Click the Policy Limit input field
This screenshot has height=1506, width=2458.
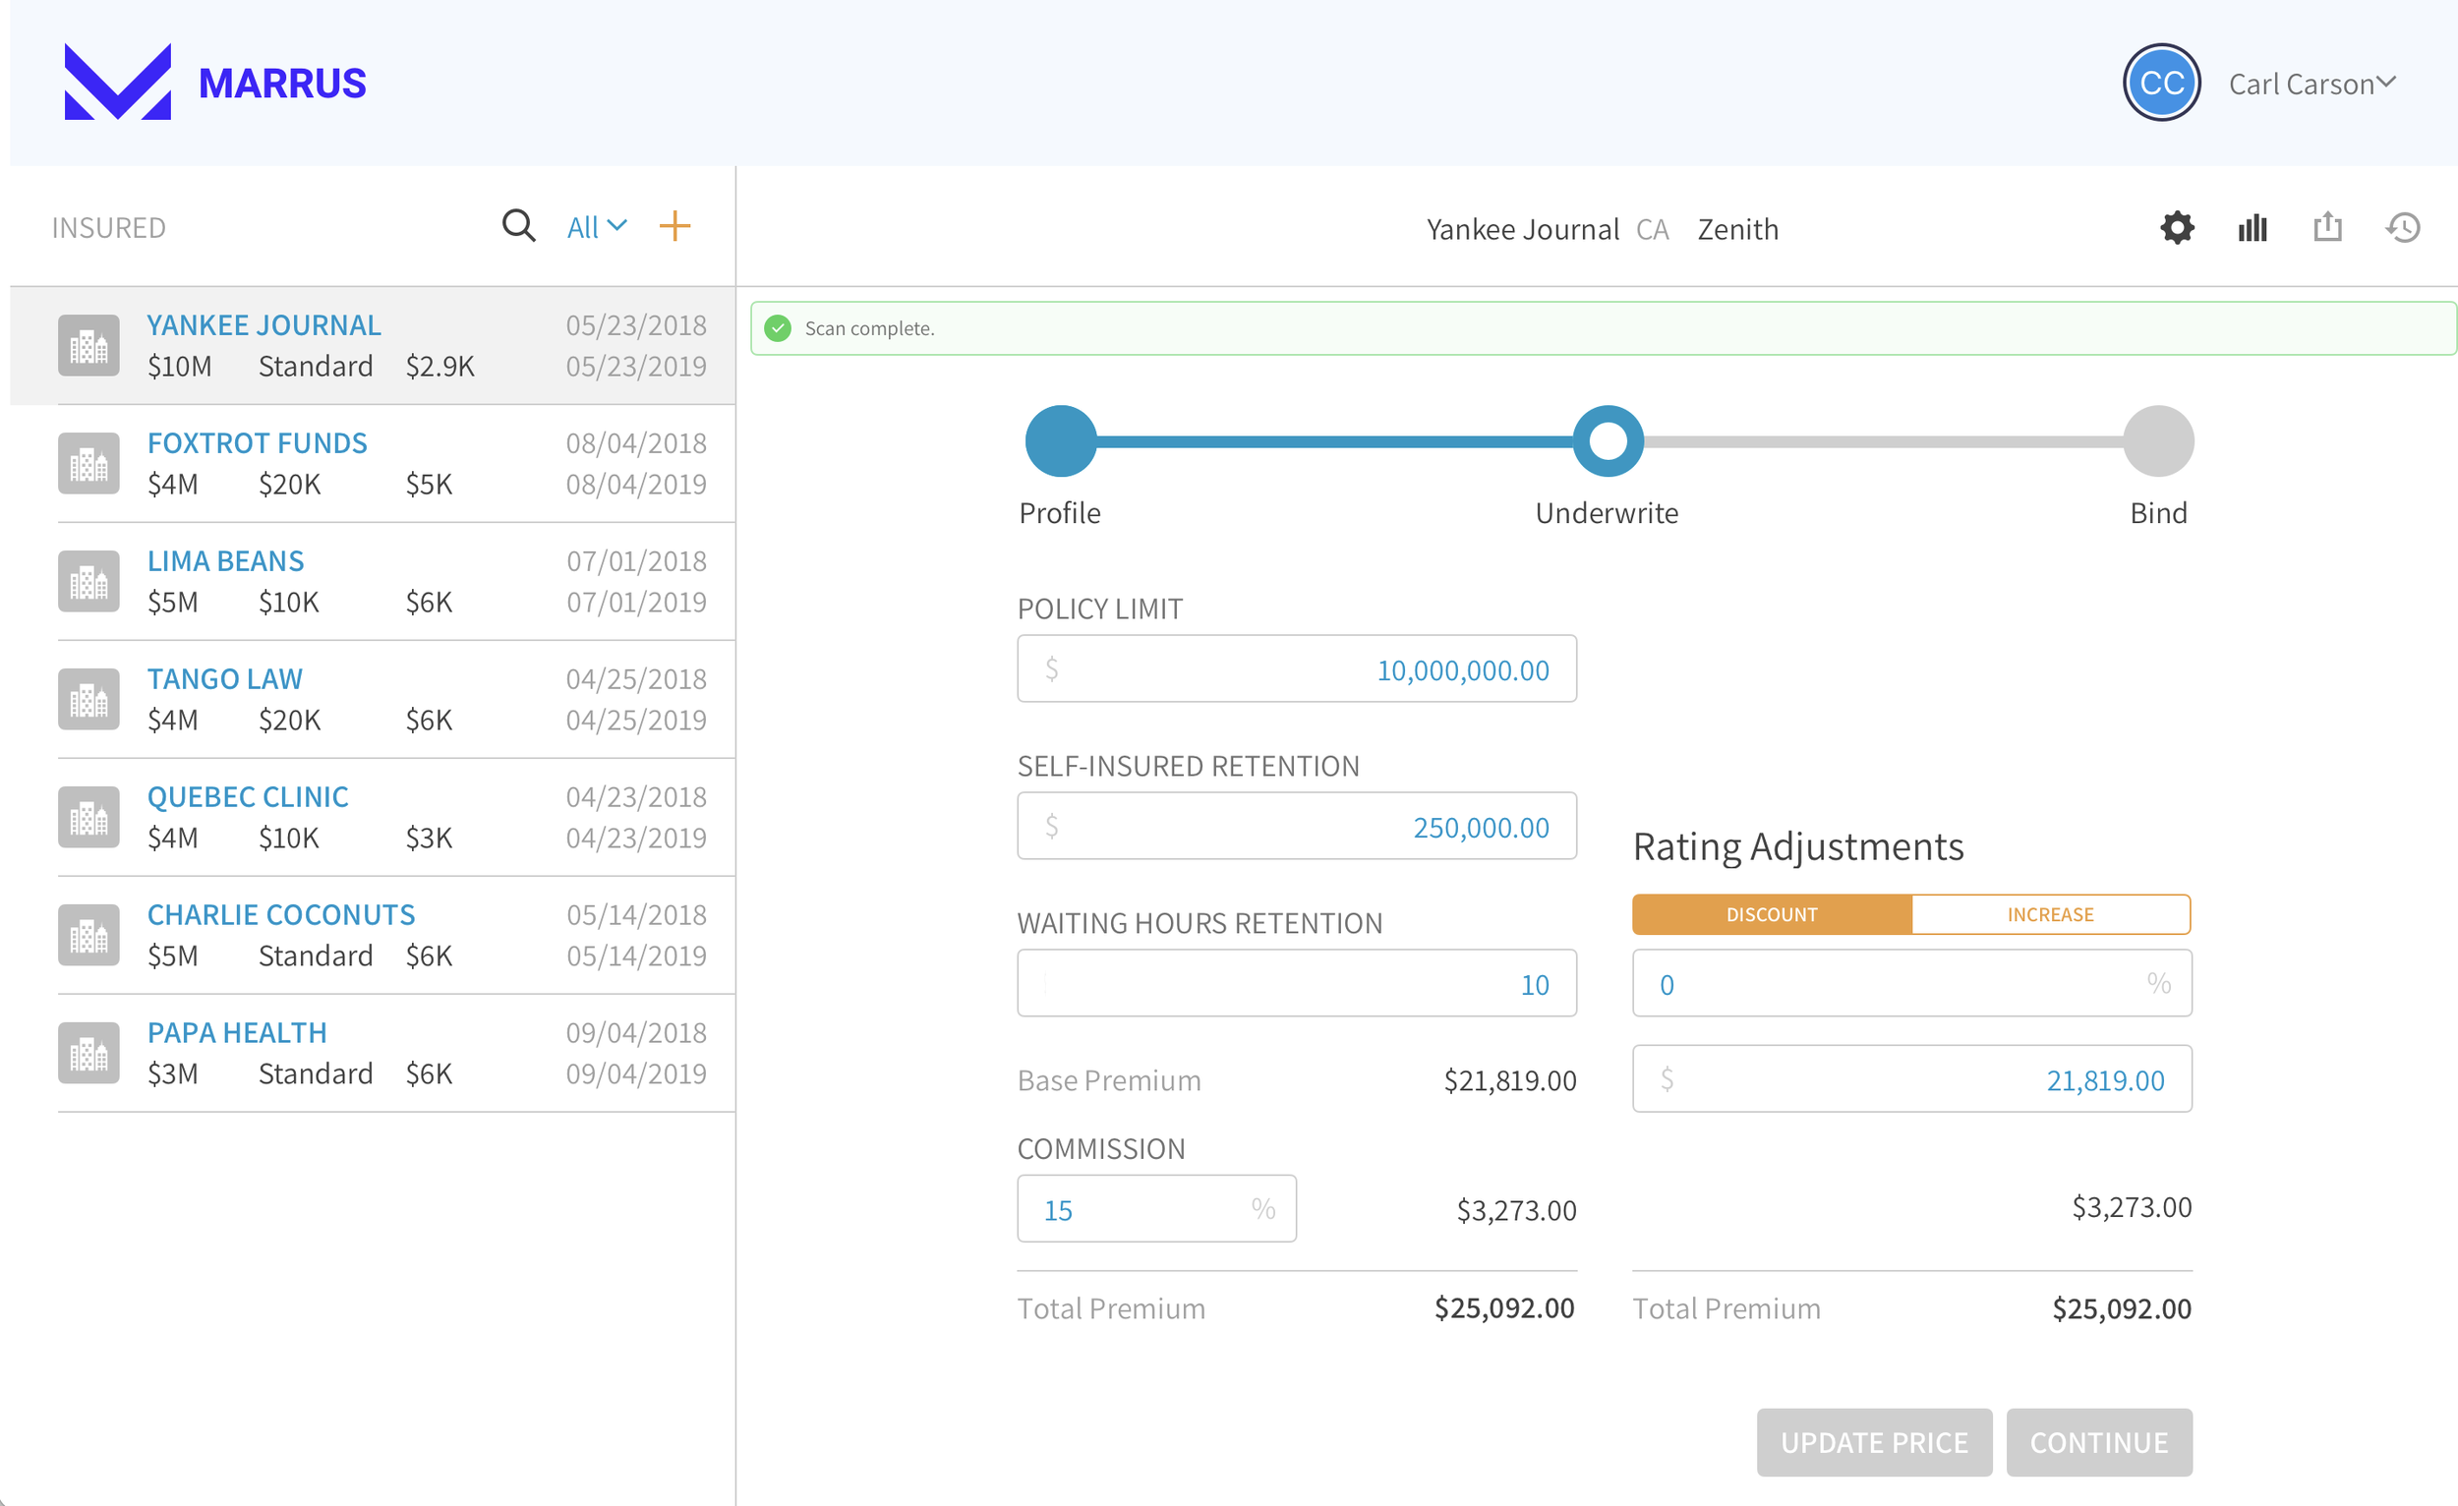1296,669
